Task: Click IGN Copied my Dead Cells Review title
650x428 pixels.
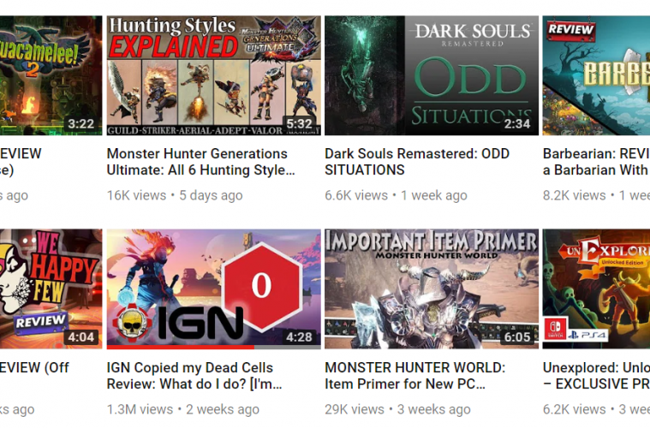Action: [194, 376]
